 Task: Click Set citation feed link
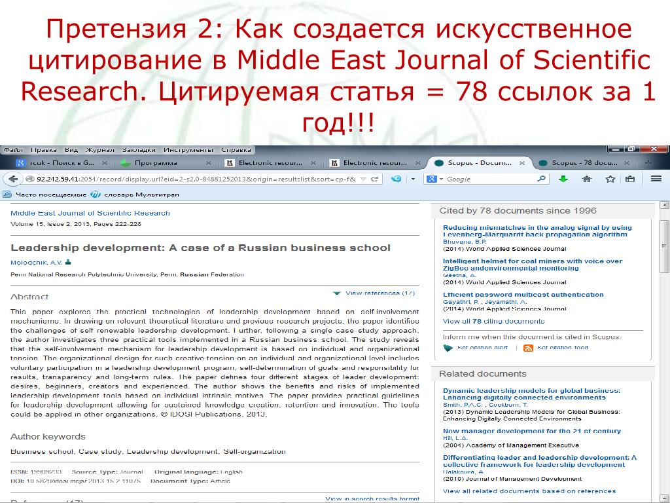[562, 348]
